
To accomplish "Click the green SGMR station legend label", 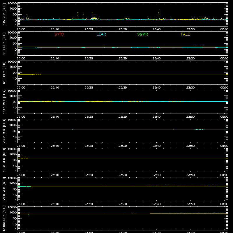I will tap(142, 34).
